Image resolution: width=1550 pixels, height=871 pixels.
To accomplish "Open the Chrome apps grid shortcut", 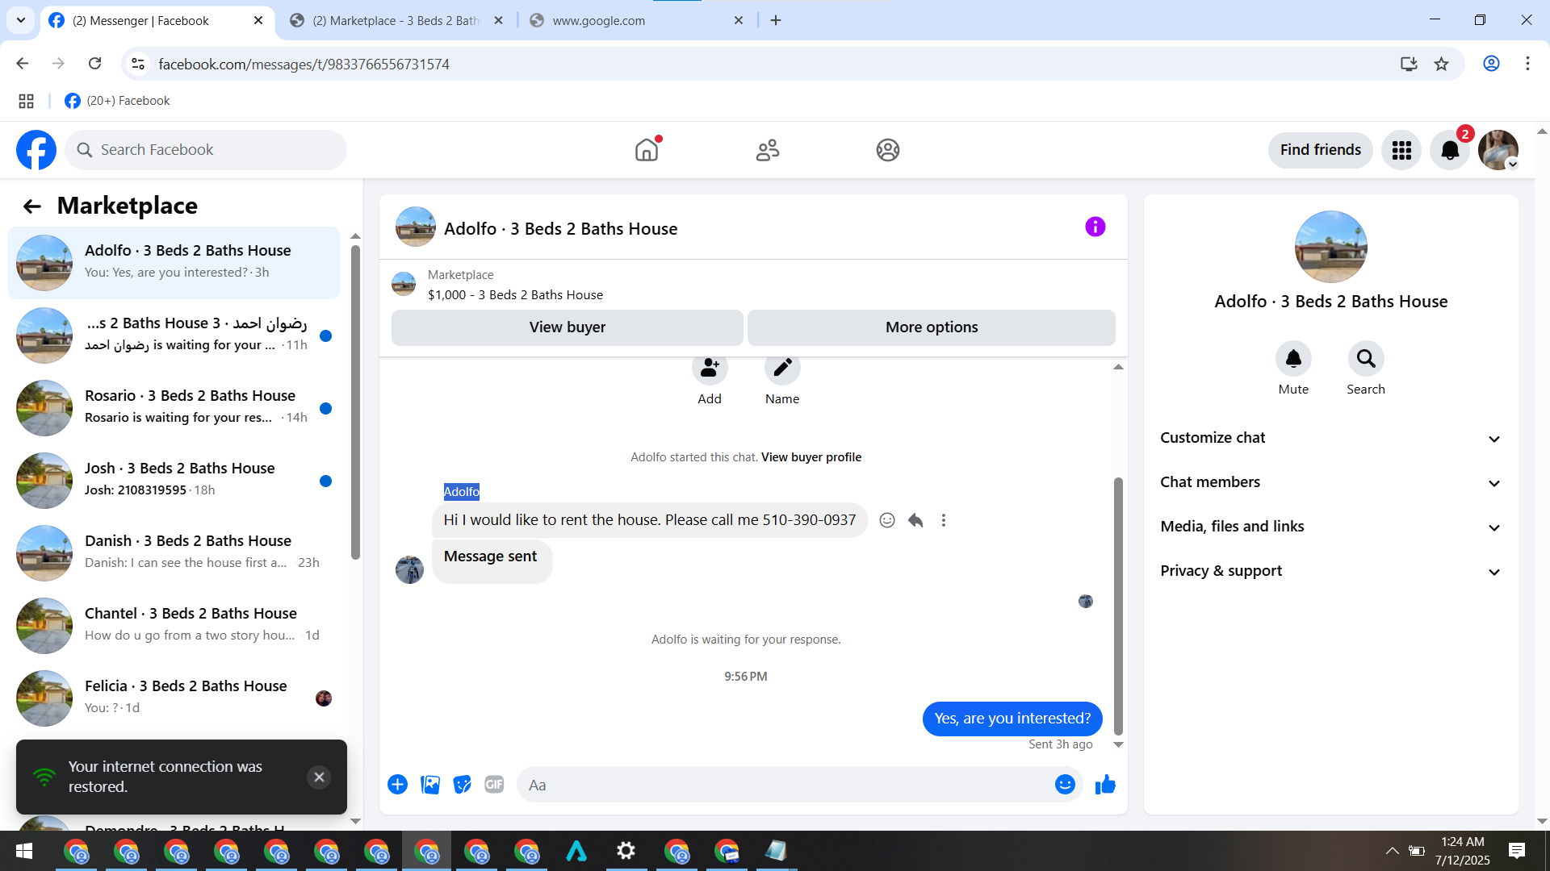I will tap(26, 101).
